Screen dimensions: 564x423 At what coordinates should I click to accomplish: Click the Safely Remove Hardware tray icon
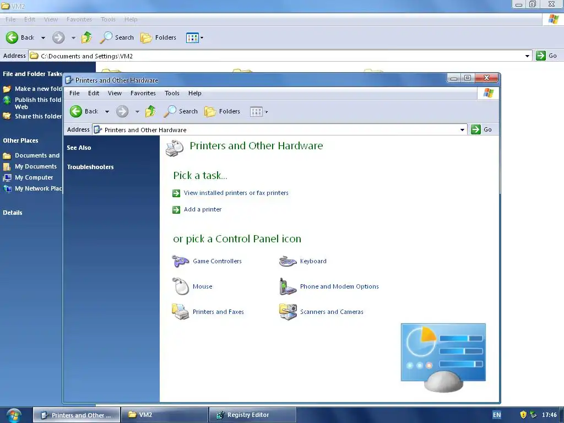pyautogui.click(x=533, y=415)
